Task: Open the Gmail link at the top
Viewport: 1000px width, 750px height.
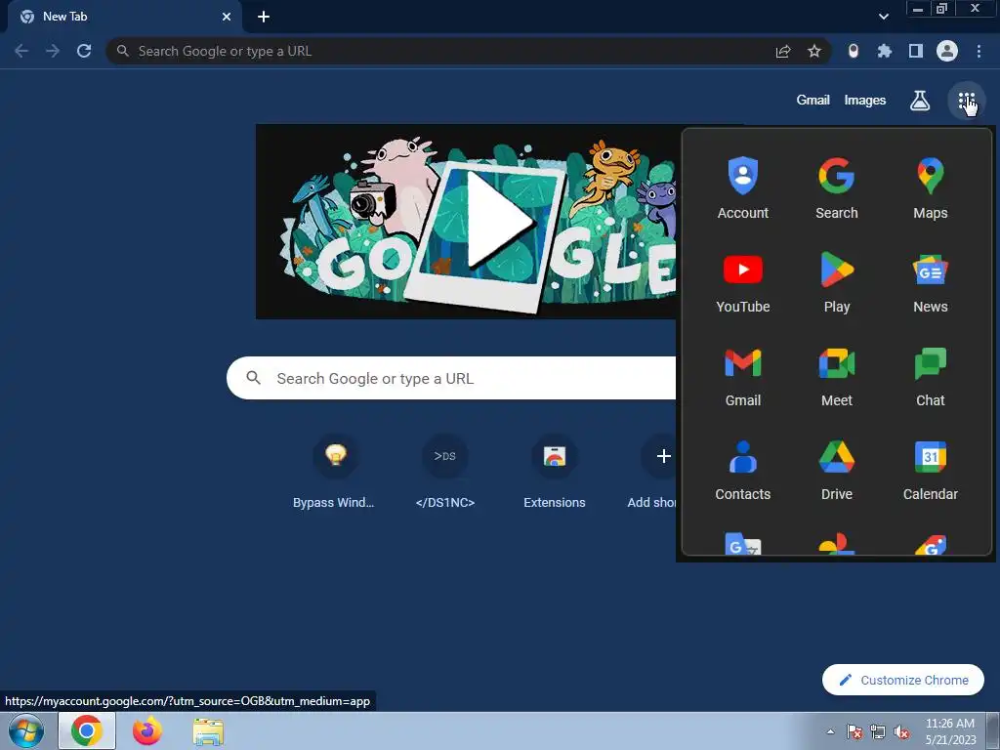Action: [x=812, y=101]
